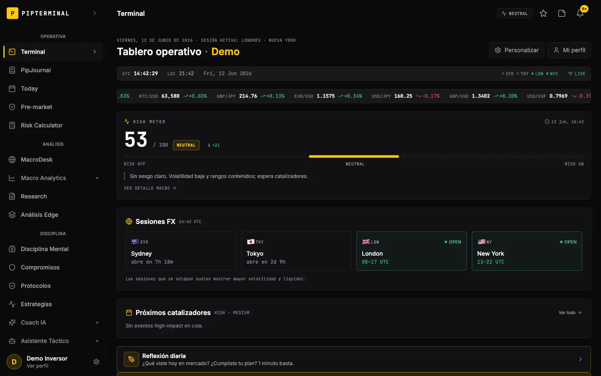The image size is (601, 376).
Task: Click the GBP/USD 1.3402 ticker
Action: [x=483, y=96]
